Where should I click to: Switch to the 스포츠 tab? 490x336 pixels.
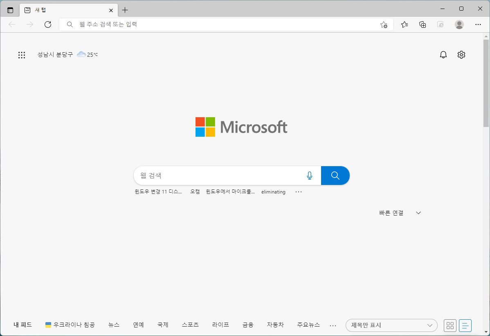[190, 325]
